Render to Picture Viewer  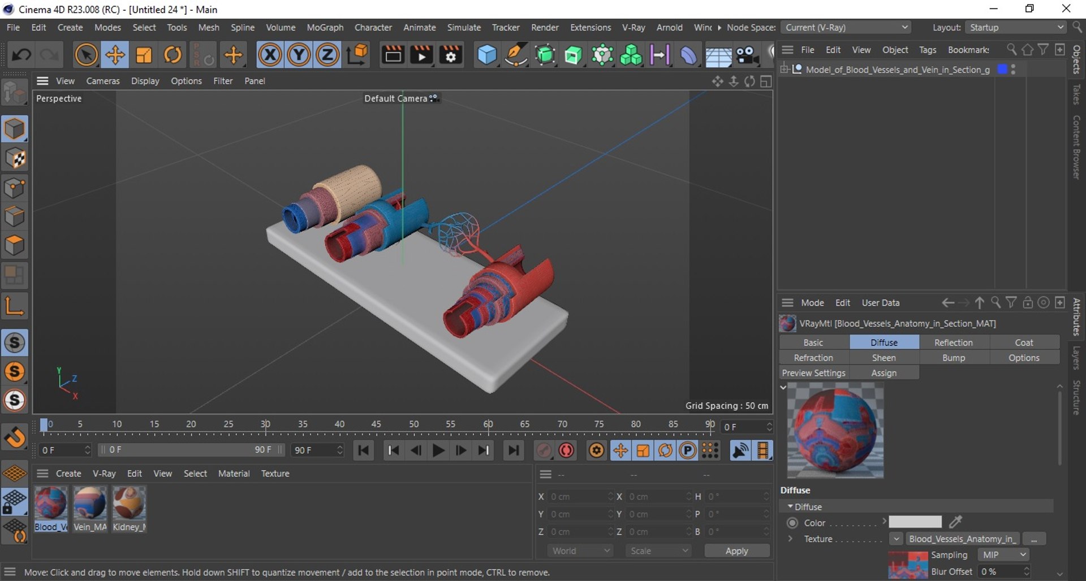click(421, 55)
